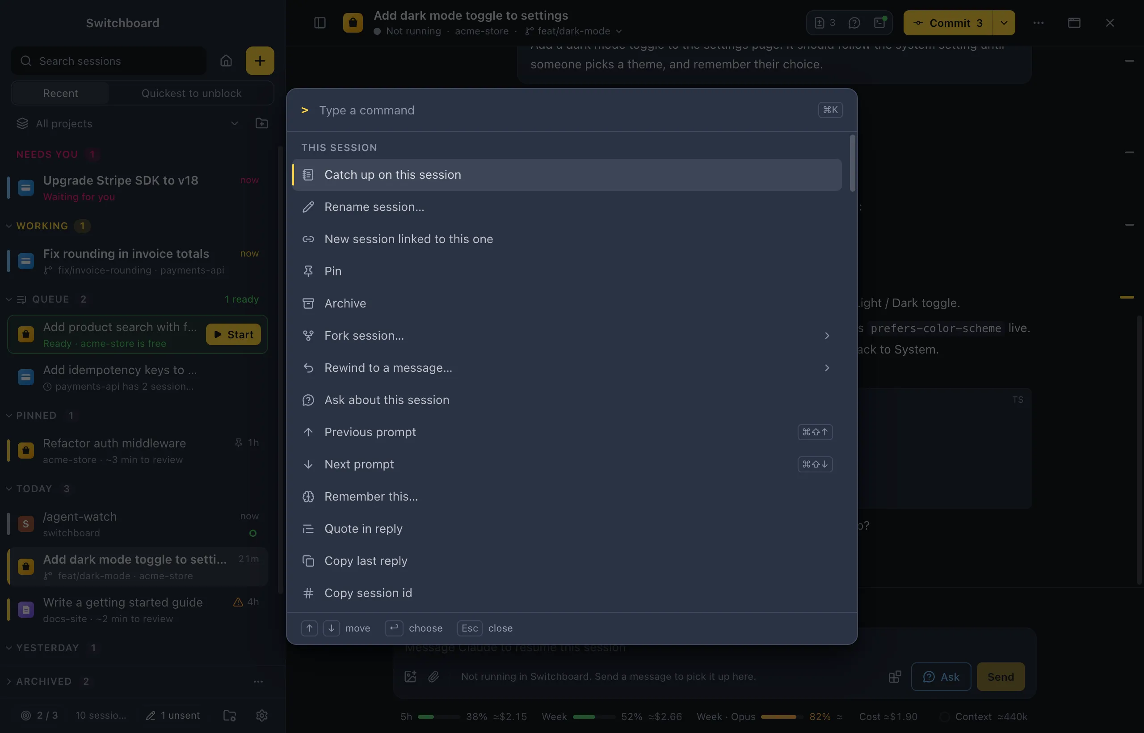Click the apps grid icon beside Ask
The height and width of the screenshot is (733, 1144).
[x=895, y=676]
